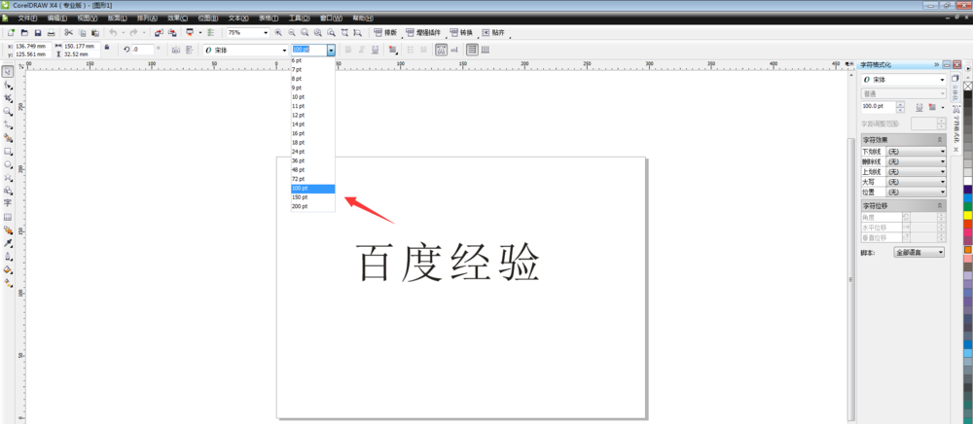This screenshot has height=424, width=973.
Task: Click the 贴齐 snap button
Action: 494,32
